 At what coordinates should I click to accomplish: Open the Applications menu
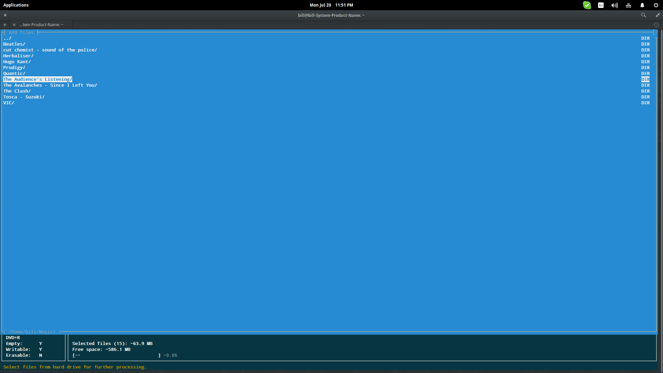pos(16,5)
